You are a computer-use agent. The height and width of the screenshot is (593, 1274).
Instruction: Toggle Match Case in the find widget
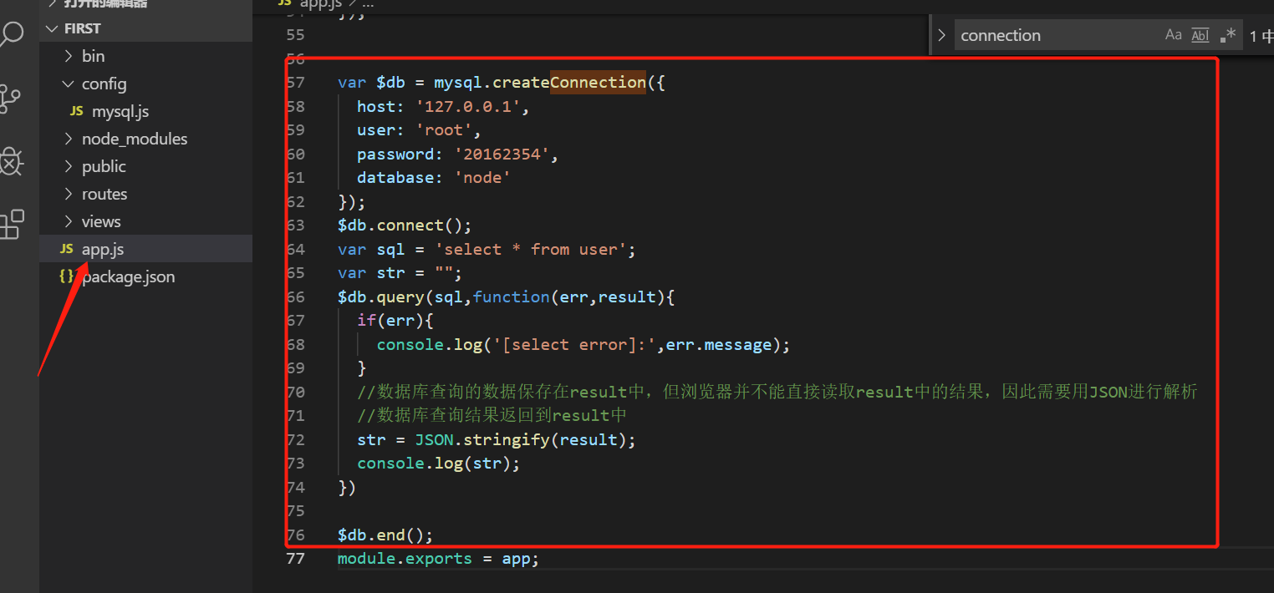tap(1174, 35)
